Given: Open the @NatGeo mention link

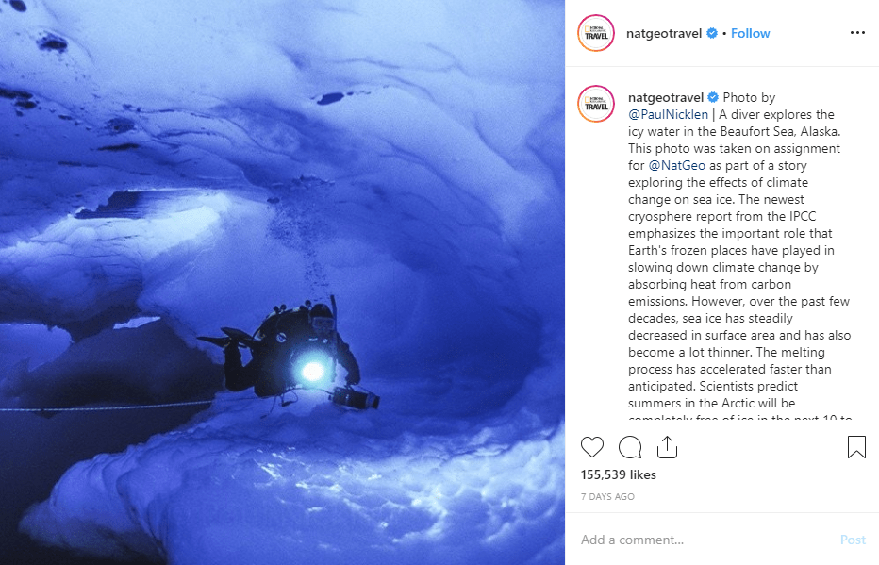Looking at the screenshot, I should click(x=676, y=165).
